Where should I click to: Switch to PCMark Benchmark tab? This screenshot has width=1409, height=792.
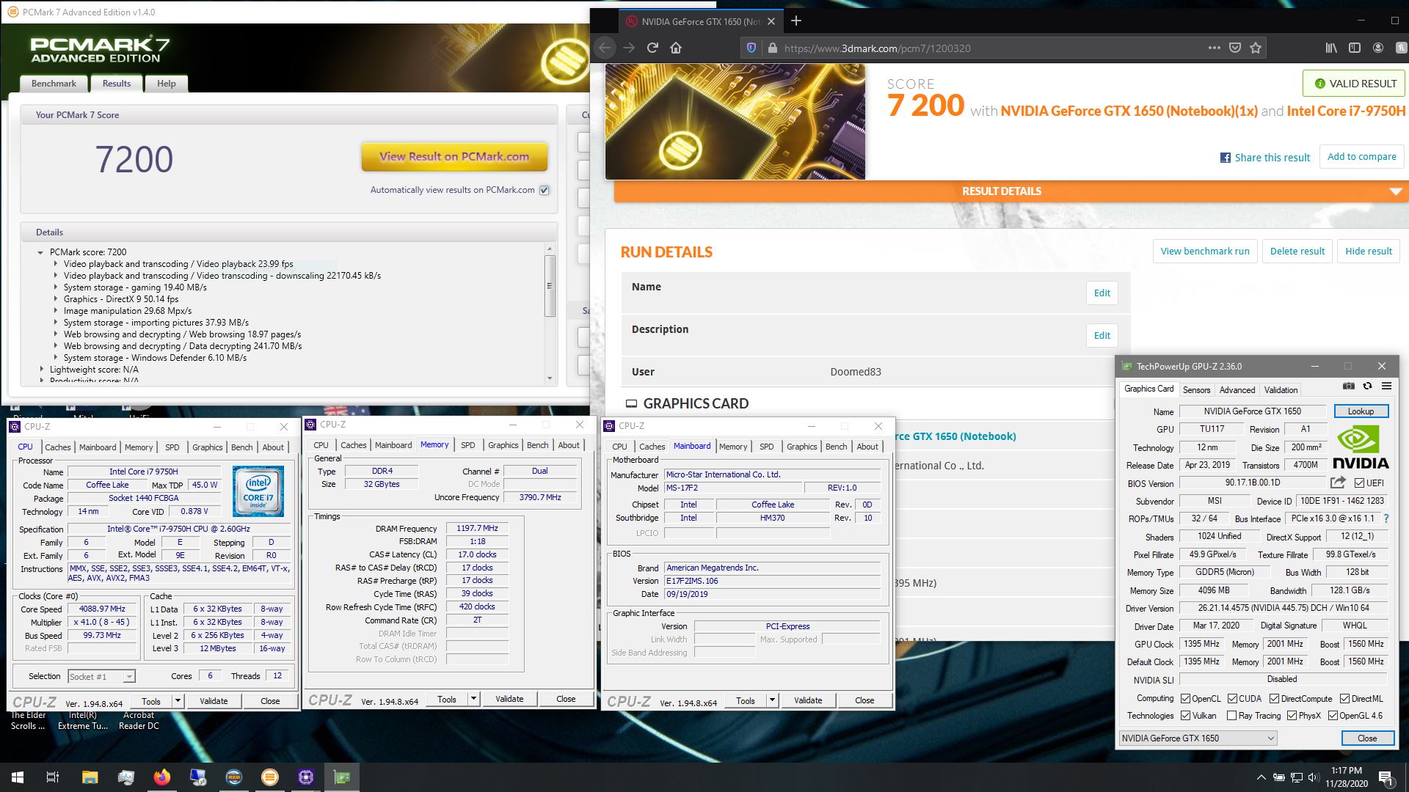[x=54, y=84]
